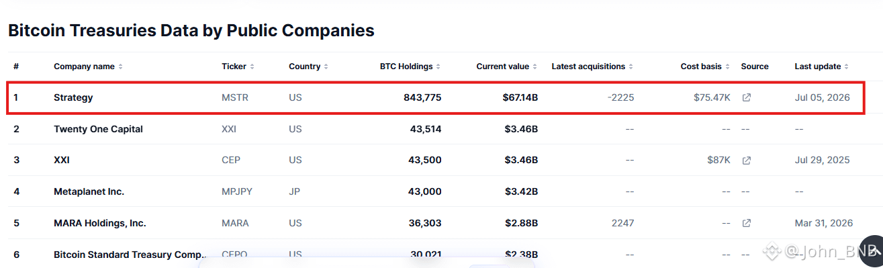The width and height of the screenshot is (883, 268).
Task: Open MARA Holdings, Inc. entry
Action: tap(100, 223)
